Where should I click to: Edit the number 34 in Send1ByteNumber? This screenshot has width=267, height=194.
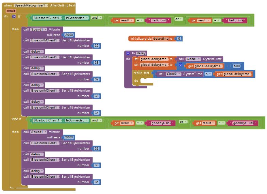click(x=97, y=113)
